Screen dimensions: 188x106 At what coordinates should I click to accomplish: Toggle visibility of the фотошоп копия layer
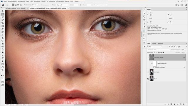point(148,57)
